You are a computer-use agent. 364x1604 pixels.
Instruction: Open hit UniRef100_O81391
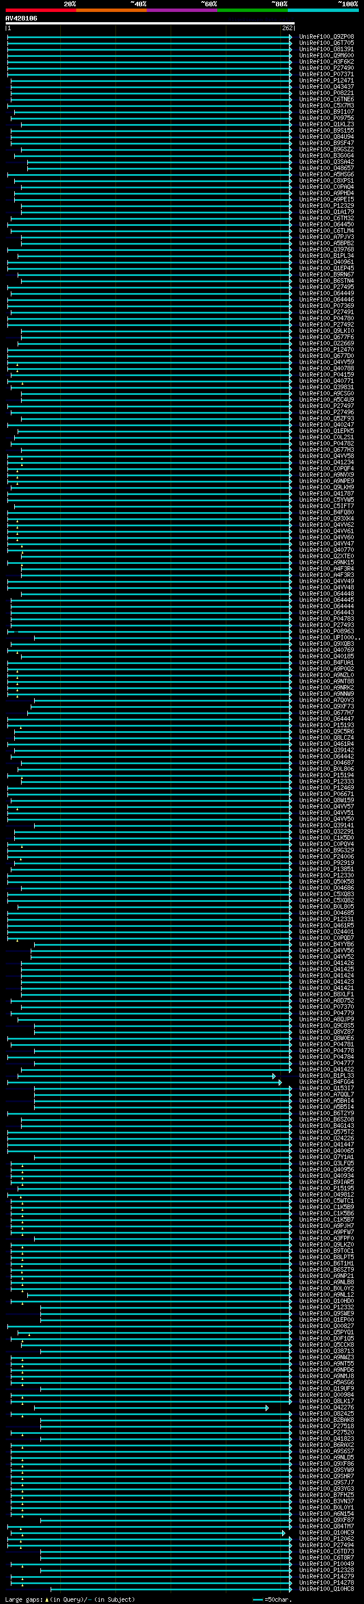click(326, 49)
